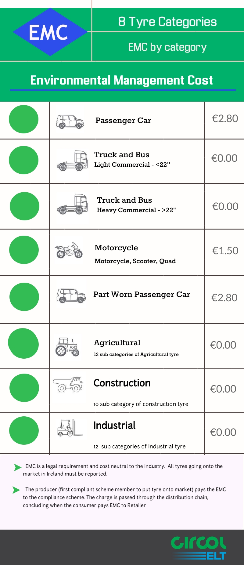Viewport: 244px width, 565px height.
Task: Click the Part Worn Passenger Car icon
Action: click(71, 296)
